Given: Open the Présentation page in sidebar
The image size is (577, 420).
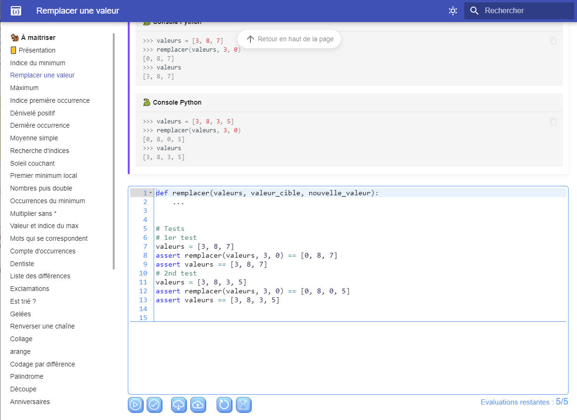Looking at the screenshot, I should [x=37, y=50].
